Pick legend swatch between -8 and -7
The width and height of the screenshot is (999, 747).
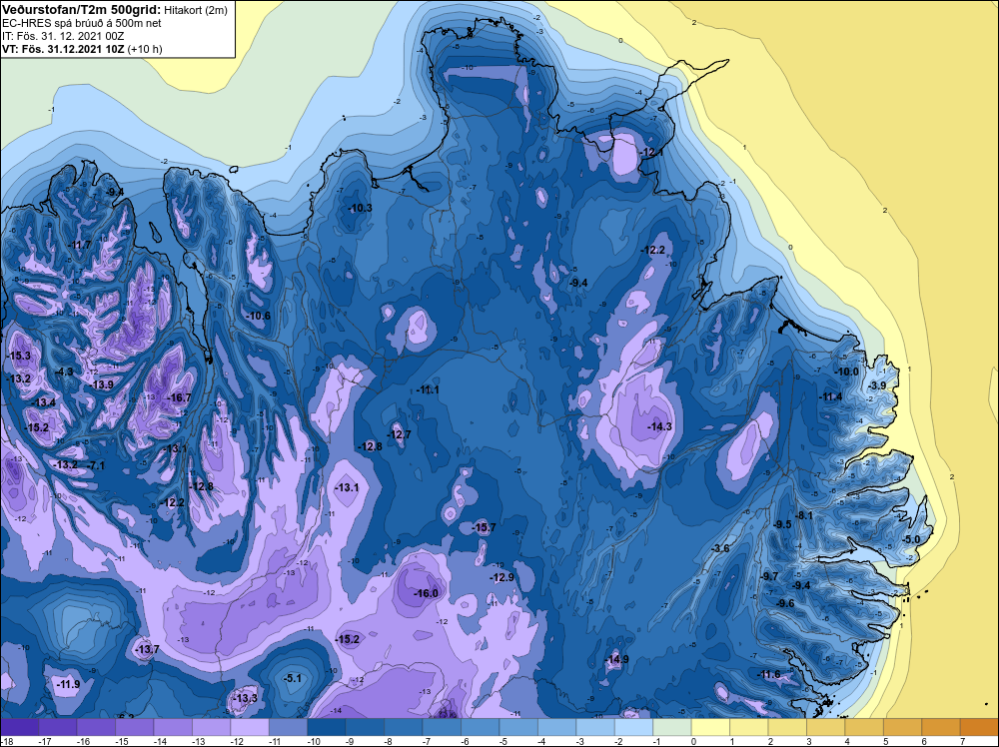404,727
